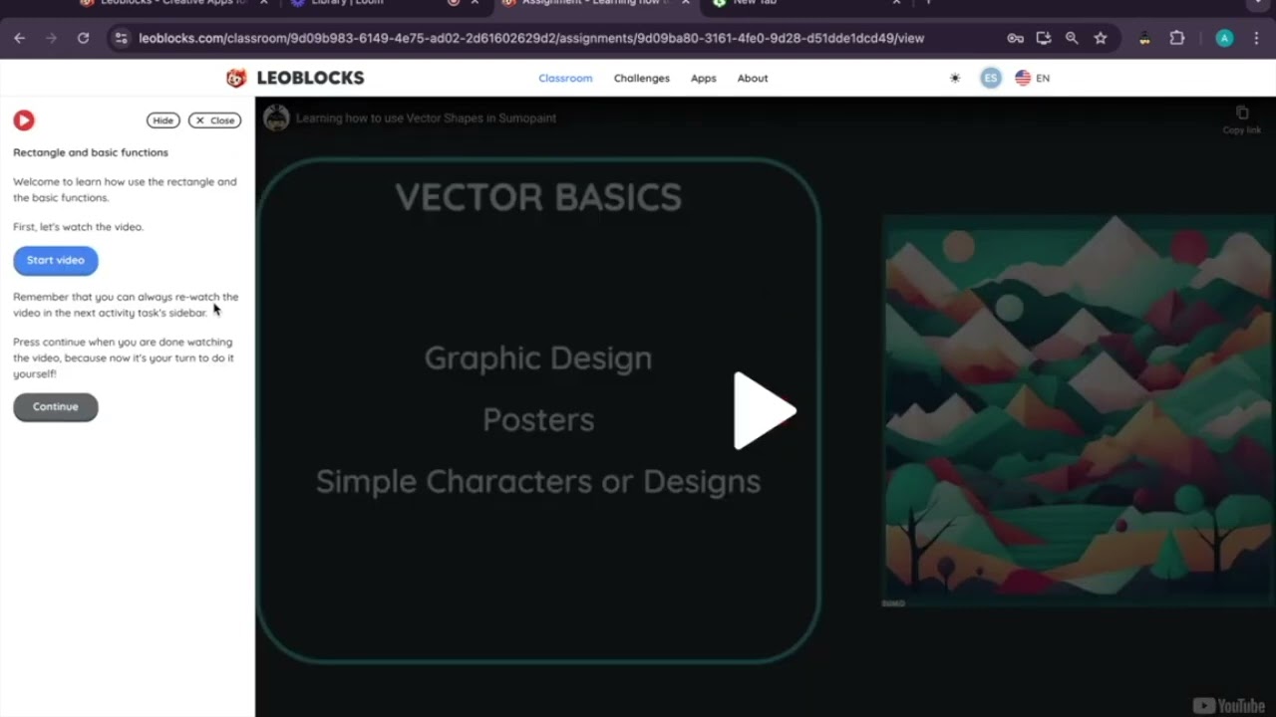Screen dimensions: 1276x717
Task: Open the Classroom nav item
Action: point(565,78)
